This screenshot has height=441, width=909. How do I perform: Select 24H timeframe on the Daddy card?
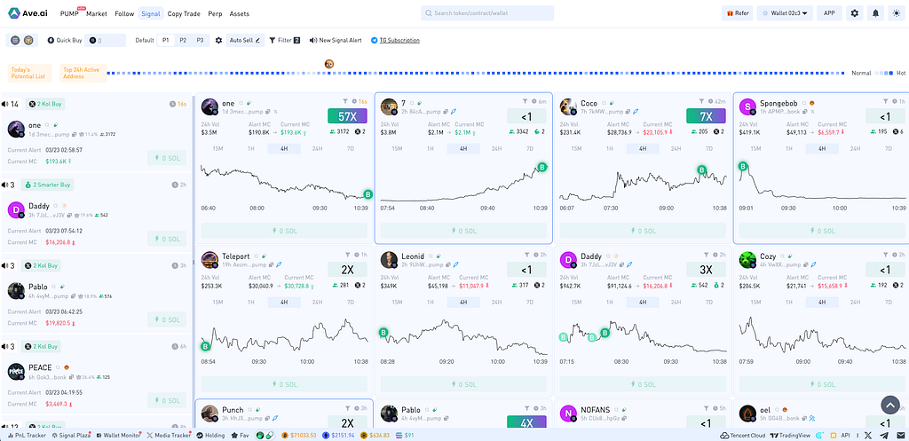point(676,302)
